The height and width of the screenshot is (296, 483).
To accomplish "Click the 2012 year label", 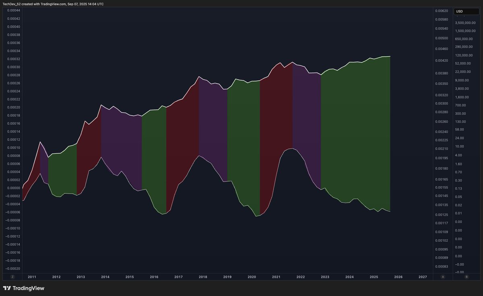I will coord(56,277).
